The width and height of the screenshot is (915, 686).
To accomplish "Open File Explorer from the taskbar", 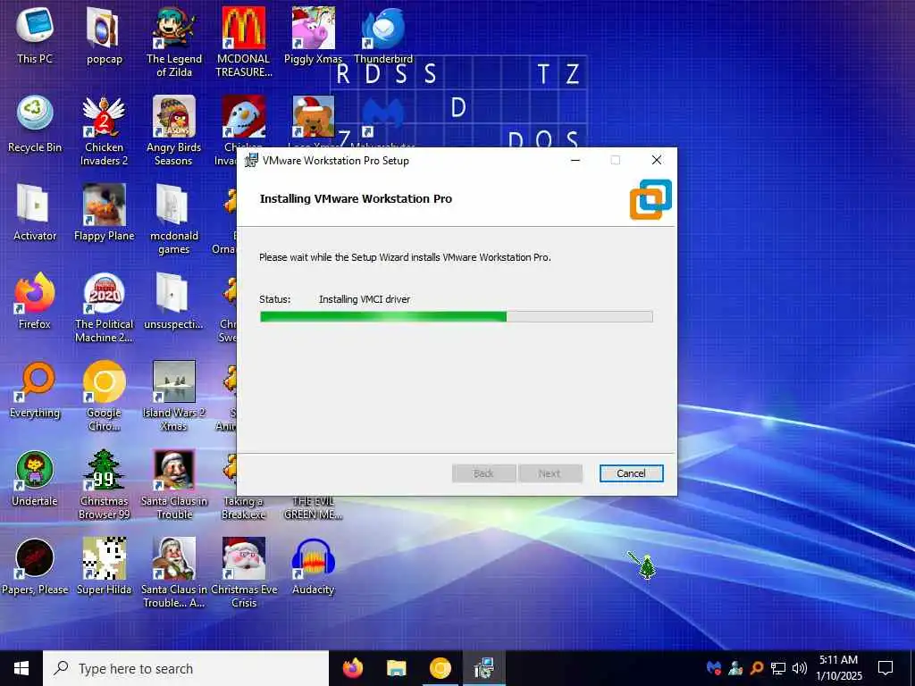I will tap(396, 668).
